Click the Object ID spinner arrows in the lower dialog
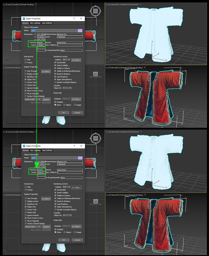Screen dimensions: 209x256 pos(71,215)
